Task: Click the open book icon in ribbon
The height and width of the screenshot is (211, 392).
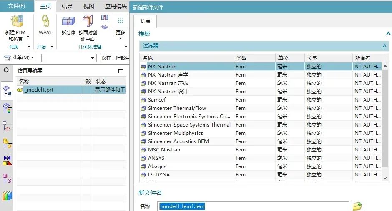Action: pos(105,17)
